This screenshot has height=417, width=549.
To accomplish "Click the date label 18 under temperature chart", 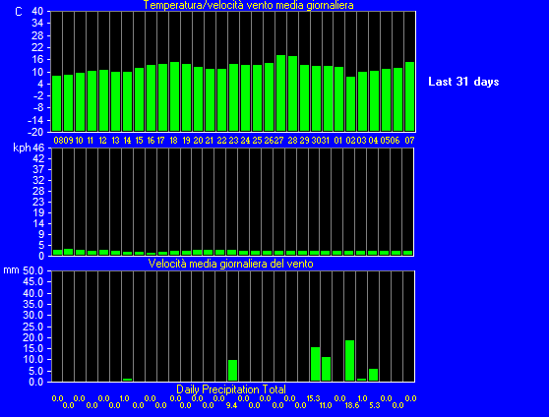I will pos(173,141).
